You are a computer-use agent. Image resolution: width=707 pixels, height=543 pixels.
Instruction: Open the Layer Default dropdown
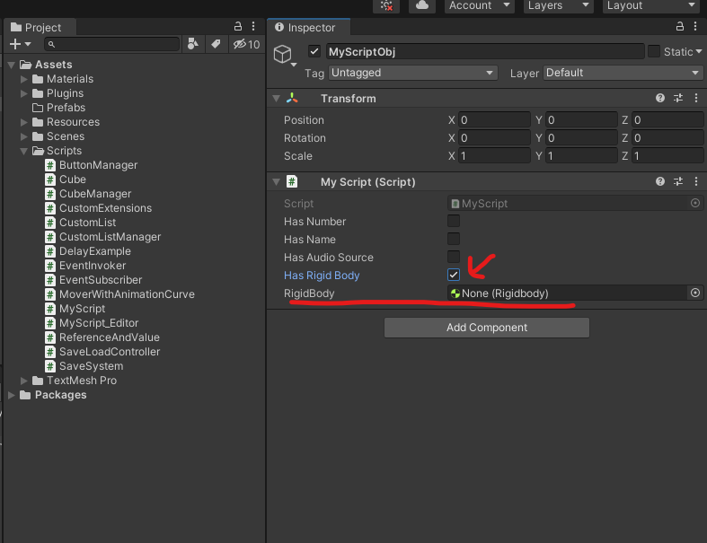click(623, 73)
